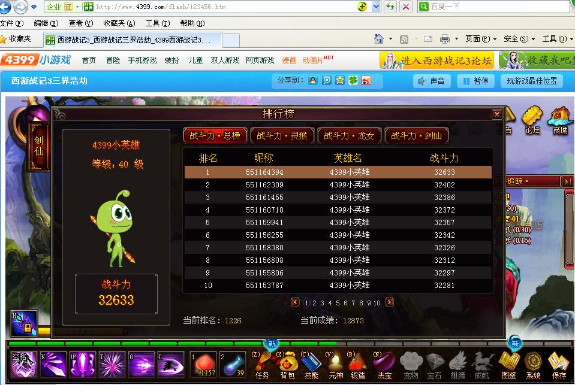Open the 技能 skills icon
The width and height of the screenshot is (575, 385).
click(311, 366)
